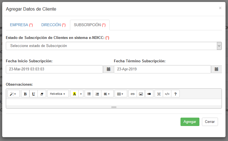The width and height of the screenshot is (228, 141).
Task: Switch to the DIRECCIÓN tab
Action: (53, 25)
